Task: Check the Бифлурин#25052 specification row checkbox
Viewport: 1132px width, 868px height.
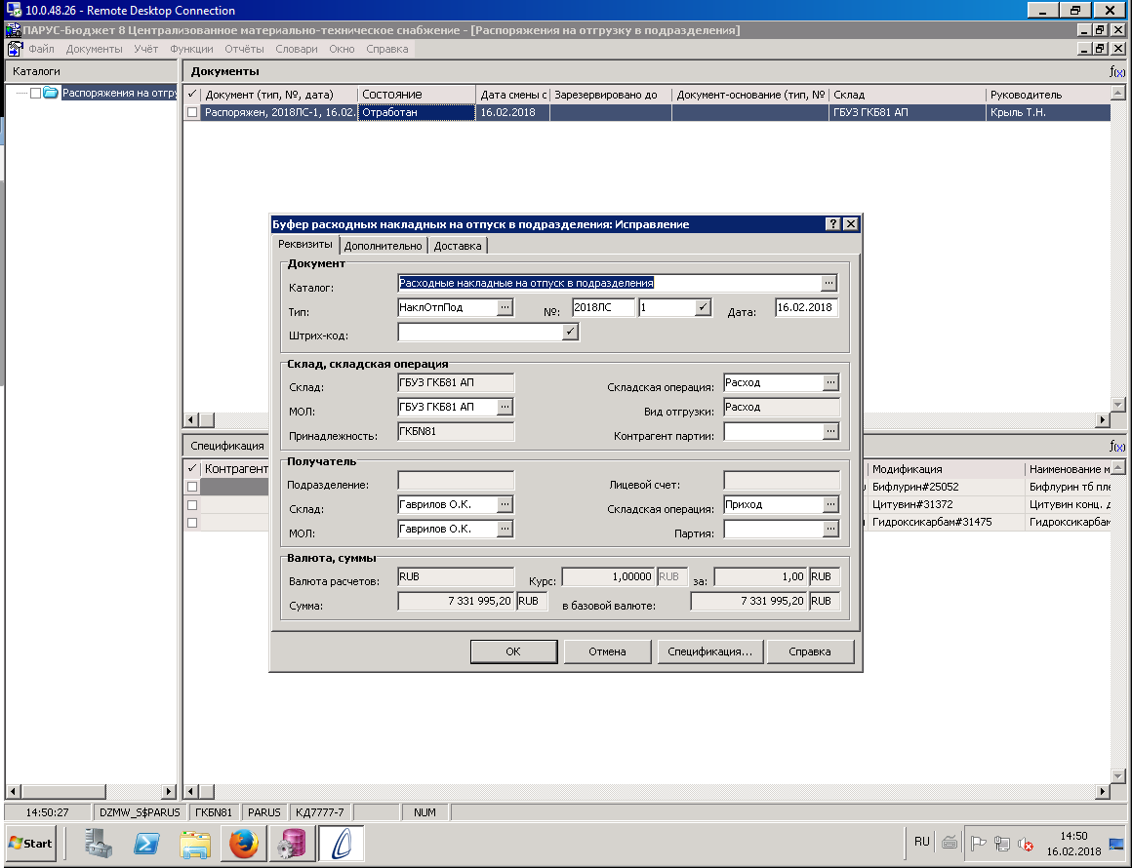Action: [192, 487]
